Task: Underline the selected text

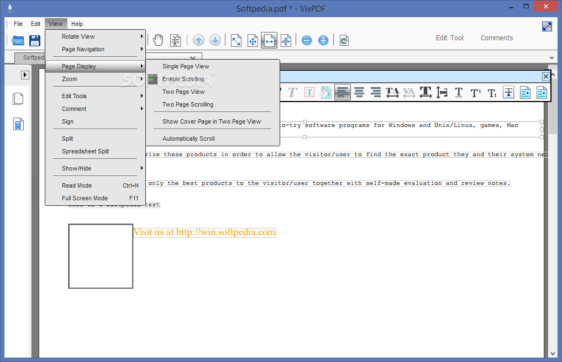Action: point(459,92)
